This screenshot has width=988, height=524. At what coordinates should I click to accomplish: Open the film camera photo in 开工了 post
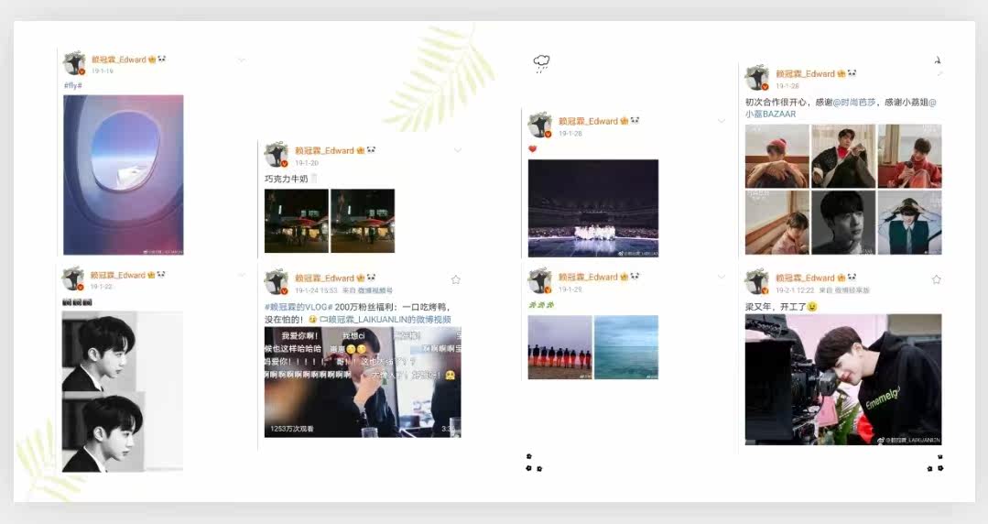coord(843,379)
